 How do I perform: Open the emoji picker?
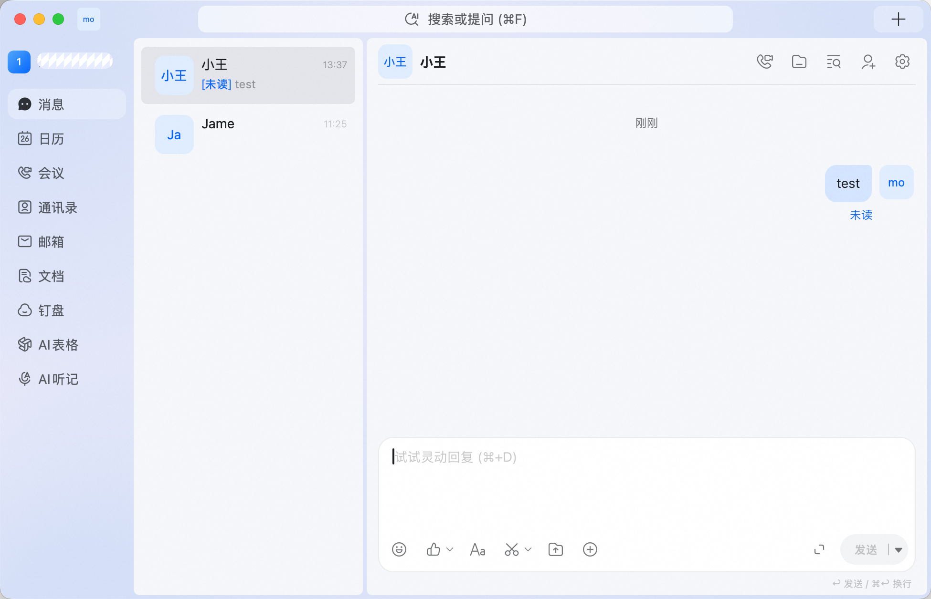399,549
